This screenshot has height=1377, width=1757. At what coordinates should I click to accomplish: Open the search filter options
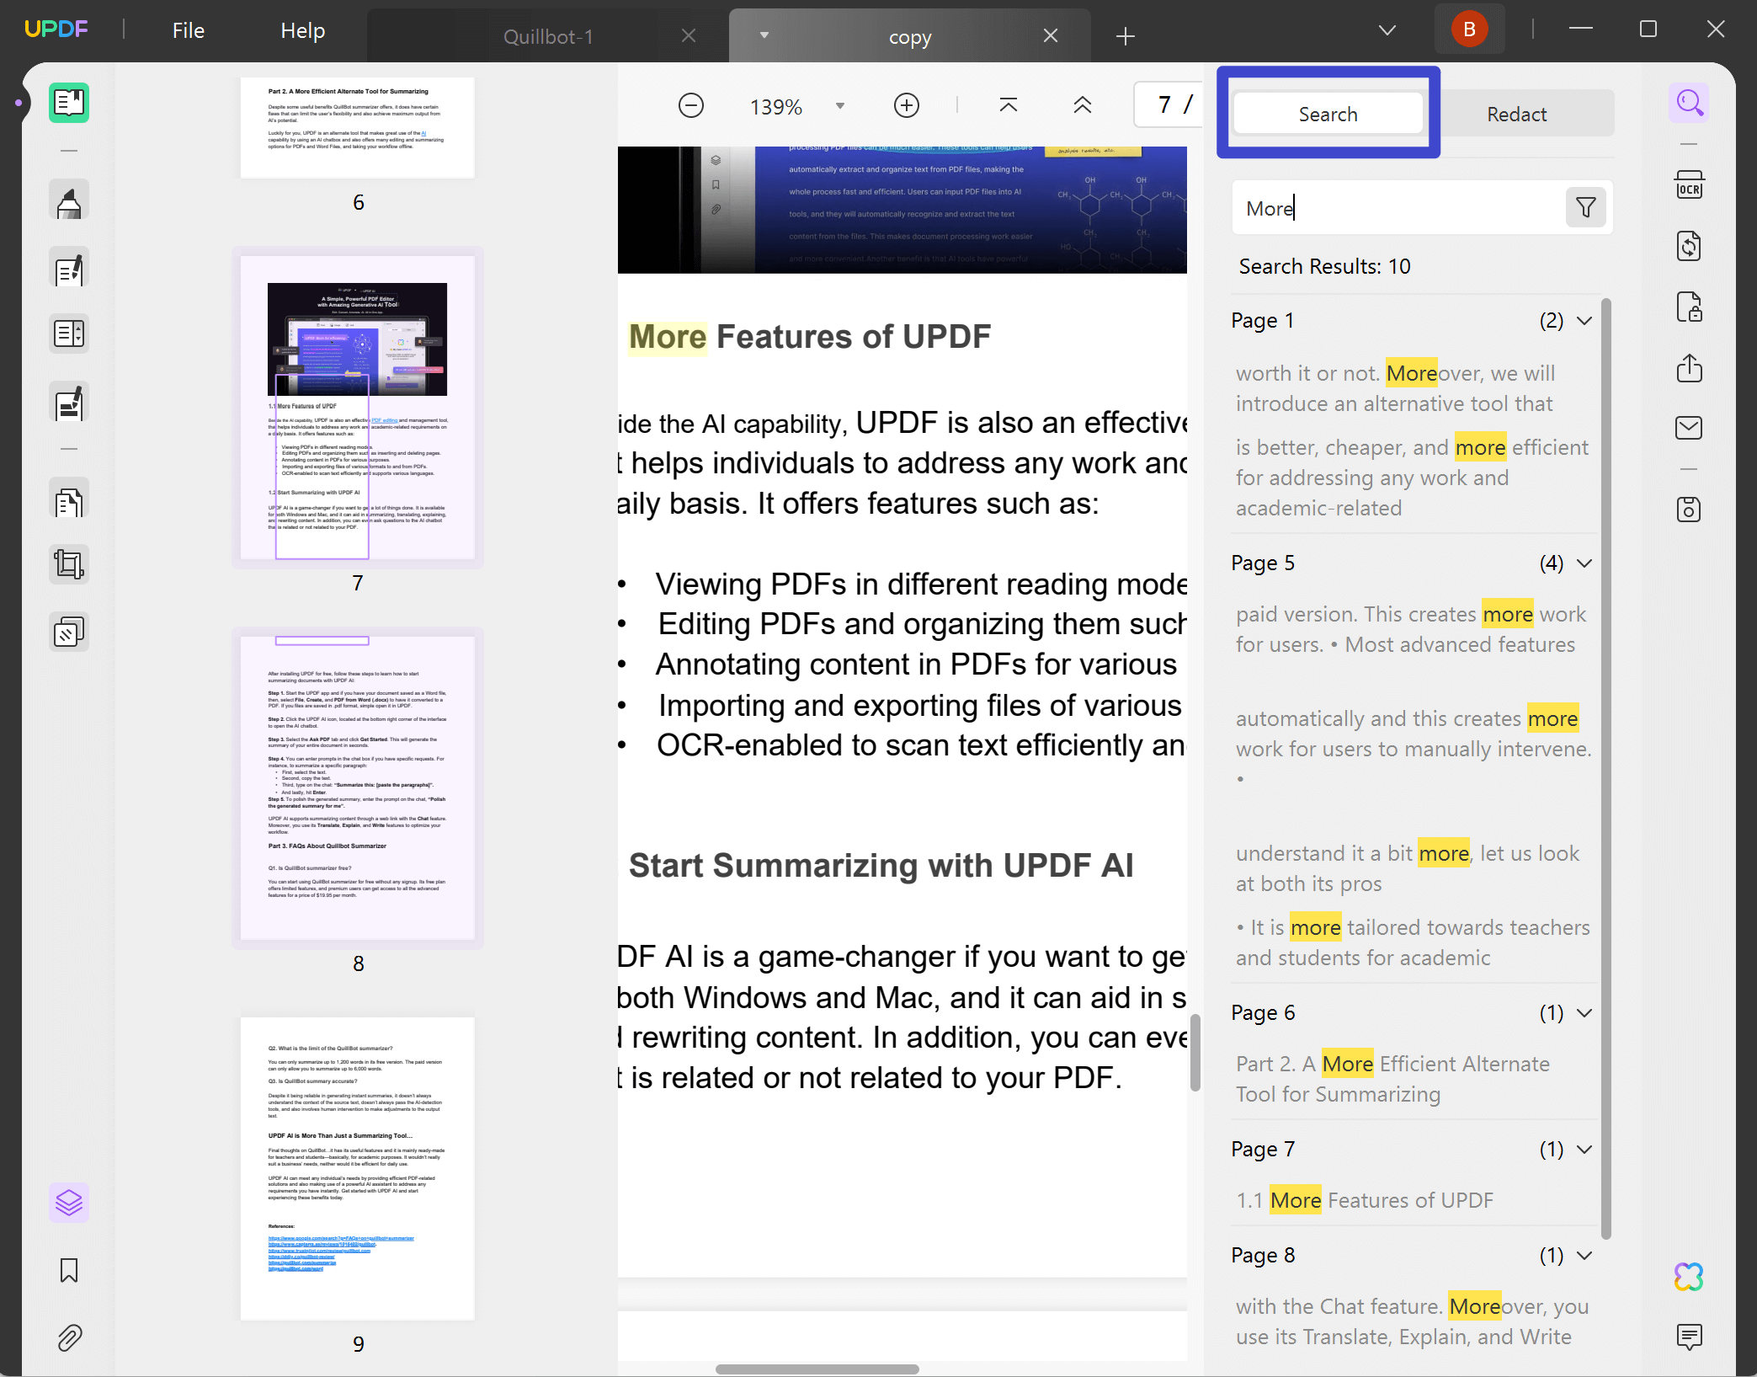click(1585, 207)
